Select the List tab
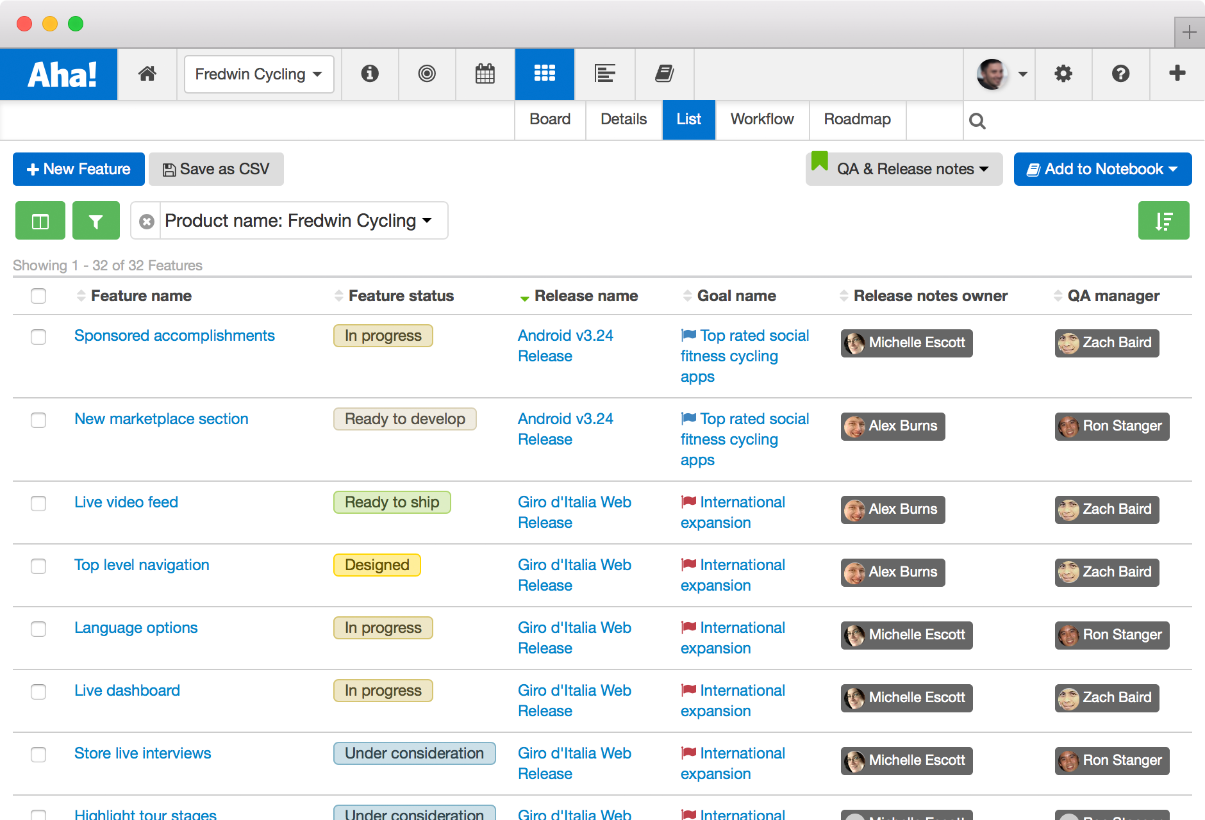 689,119
